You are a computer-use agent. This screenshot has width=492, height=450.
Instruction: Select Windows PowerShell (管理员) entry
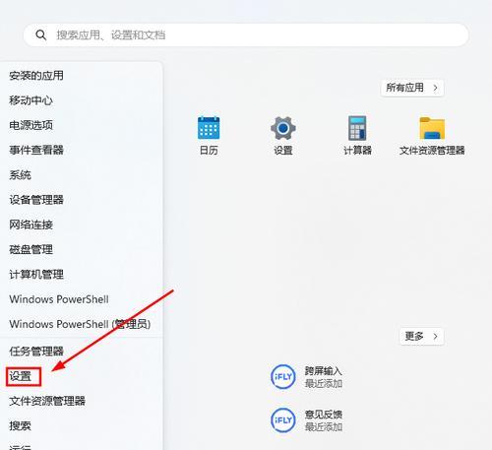pyautogui.click(x=80, y=324)
